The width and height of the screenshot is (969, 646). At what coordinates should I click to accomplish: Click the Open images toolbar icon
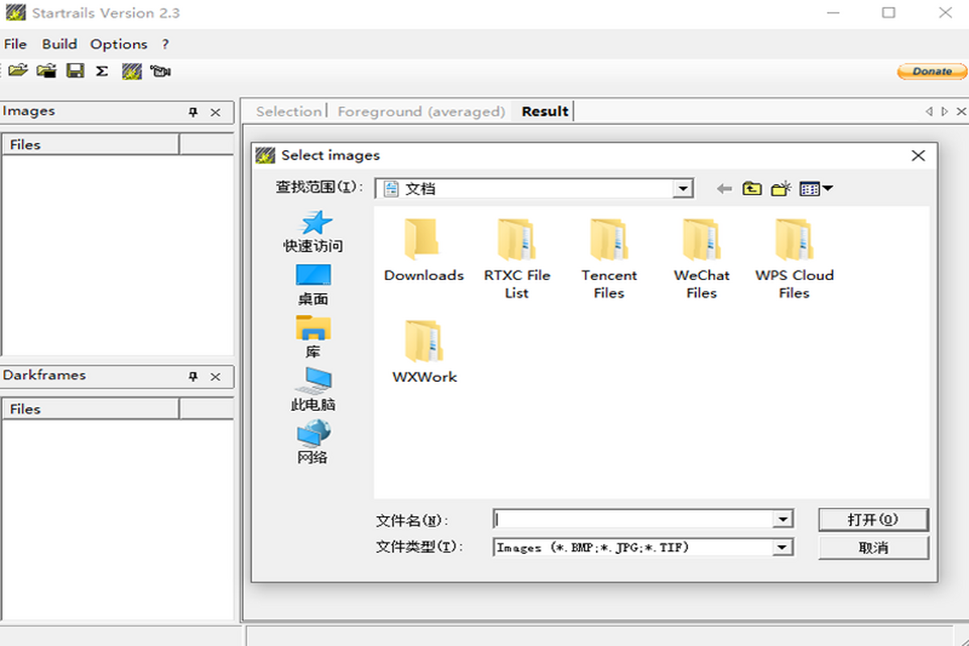click(x=18, y=71)
